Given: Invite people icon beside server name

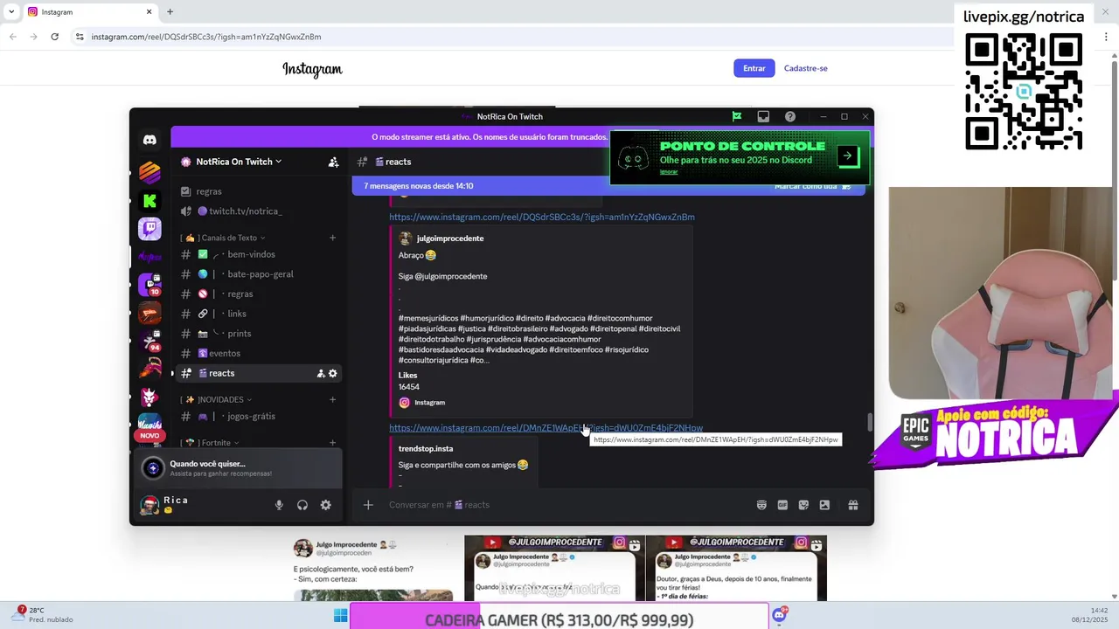Looking at the screenshot, I should coord(333,162).
